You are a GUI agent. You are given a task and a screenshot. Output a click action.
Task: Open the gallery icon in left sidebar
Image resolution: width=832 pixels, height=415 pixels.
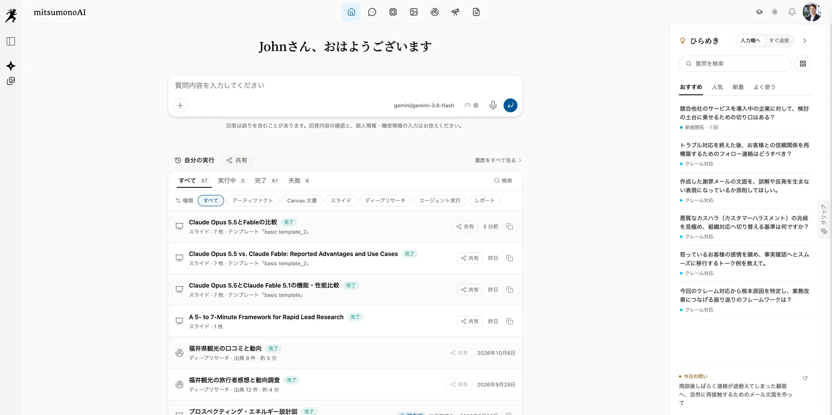pyautogui.click(x=11, y=81)
